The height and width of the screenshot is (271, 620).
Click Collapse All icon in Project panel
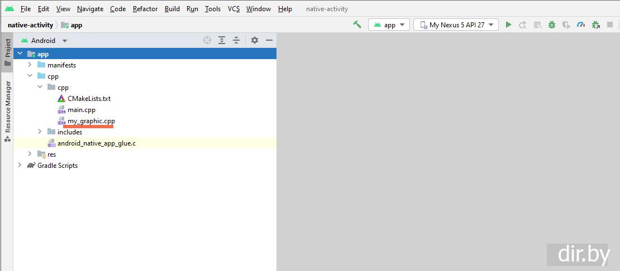[236, 40]
